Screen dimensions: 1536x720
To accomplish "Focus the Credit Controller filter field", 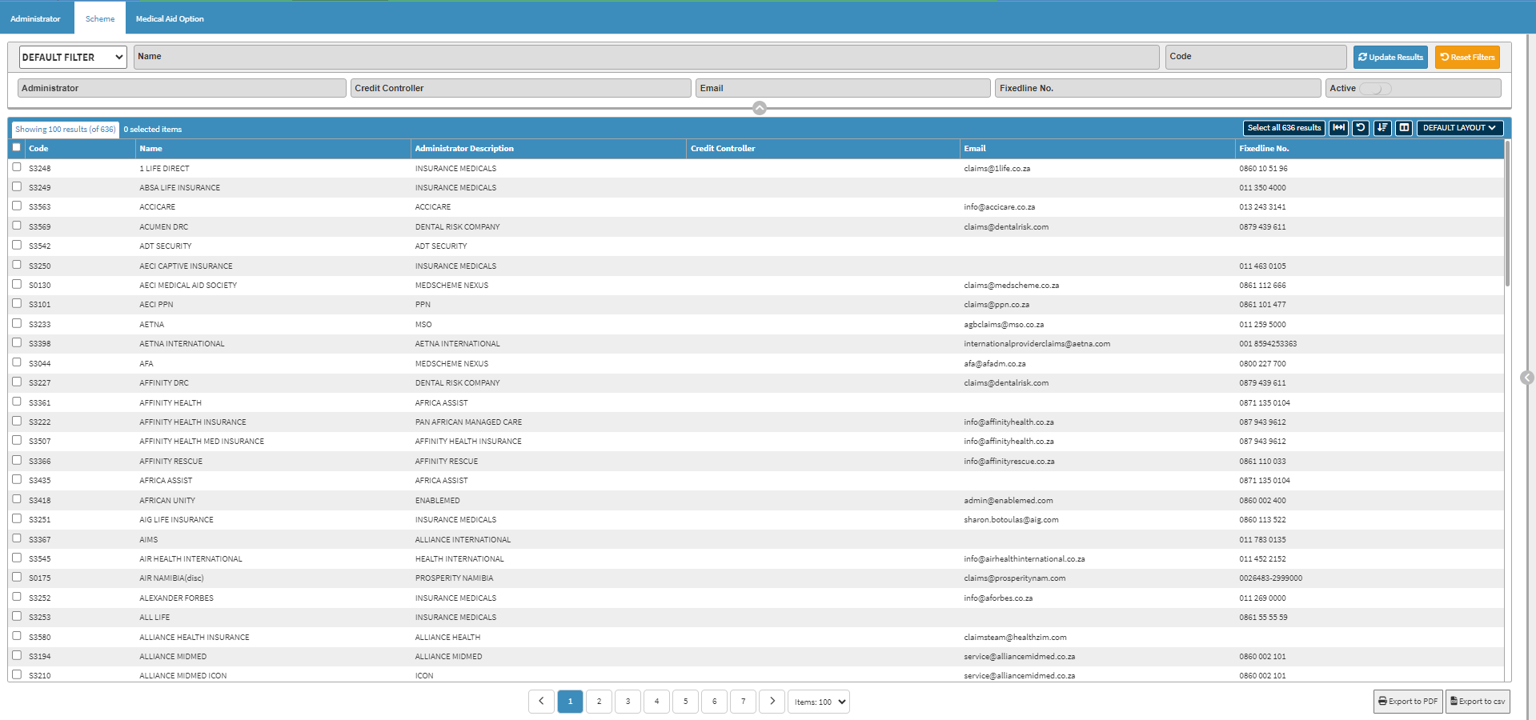I will (x=520, y=88).
